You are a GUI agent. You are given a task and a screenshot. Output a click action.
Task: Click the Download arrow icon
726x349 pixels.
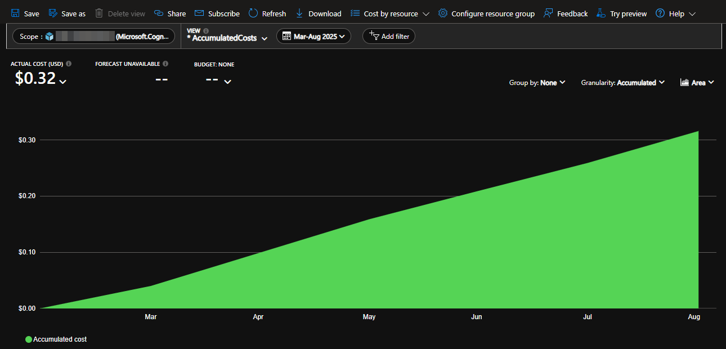pos(299,13)
